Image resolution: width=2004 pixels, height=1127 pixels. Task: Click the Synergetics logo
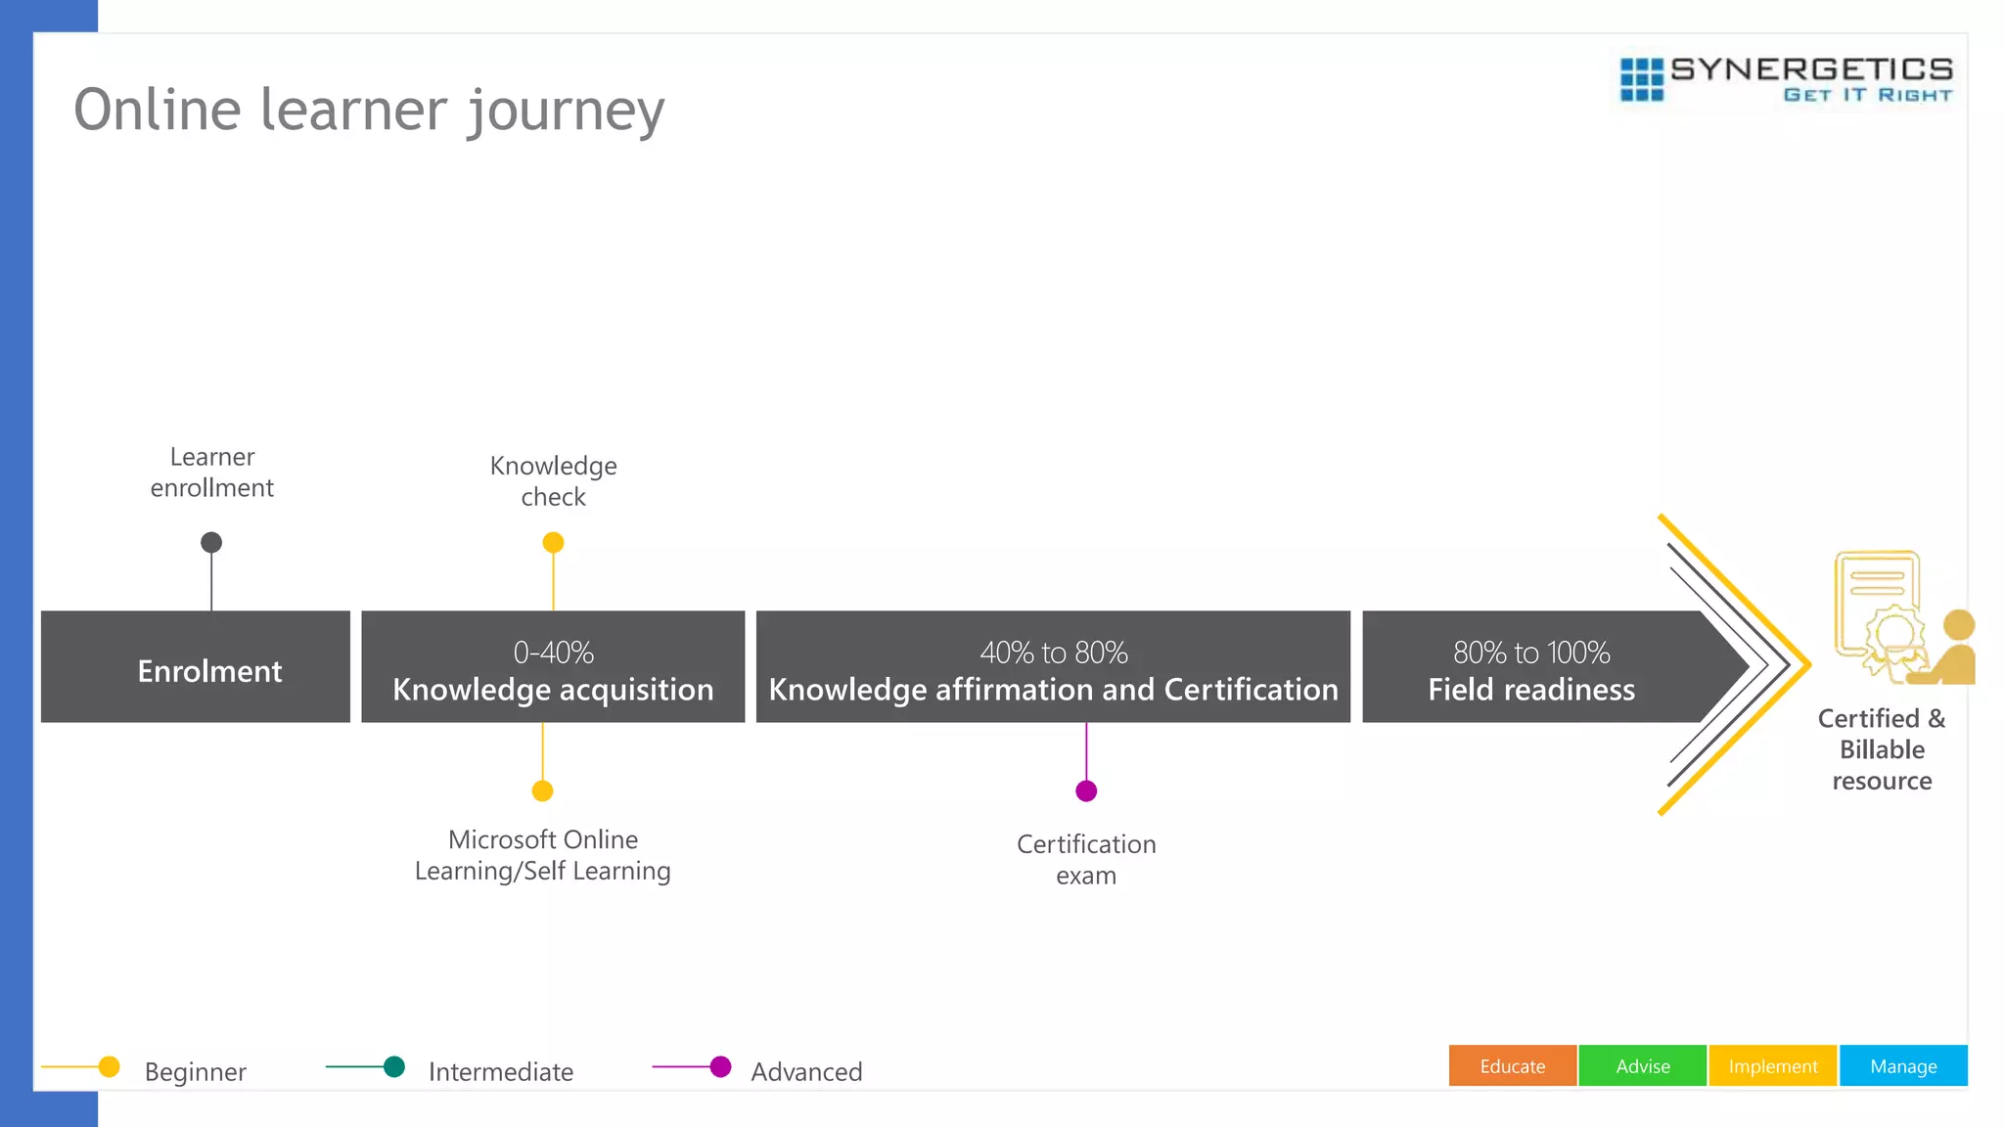[x=1786, y=79]
